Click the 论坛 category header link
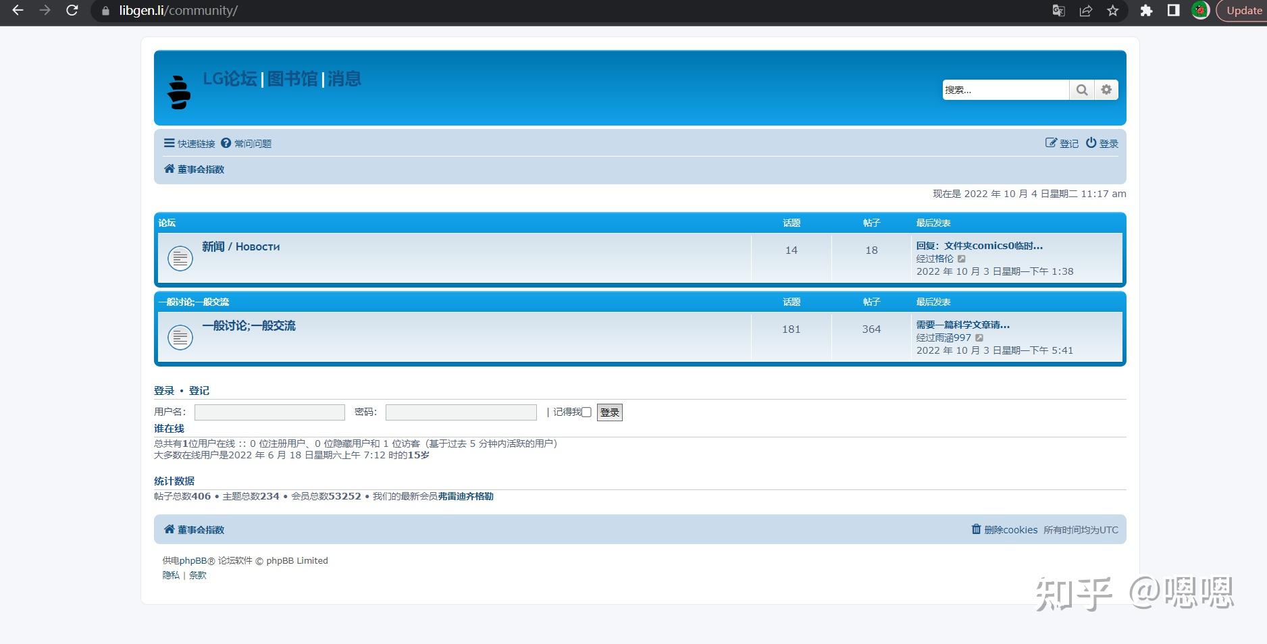Viewport: 1267px width, 644px height. [x=167, y=223]
